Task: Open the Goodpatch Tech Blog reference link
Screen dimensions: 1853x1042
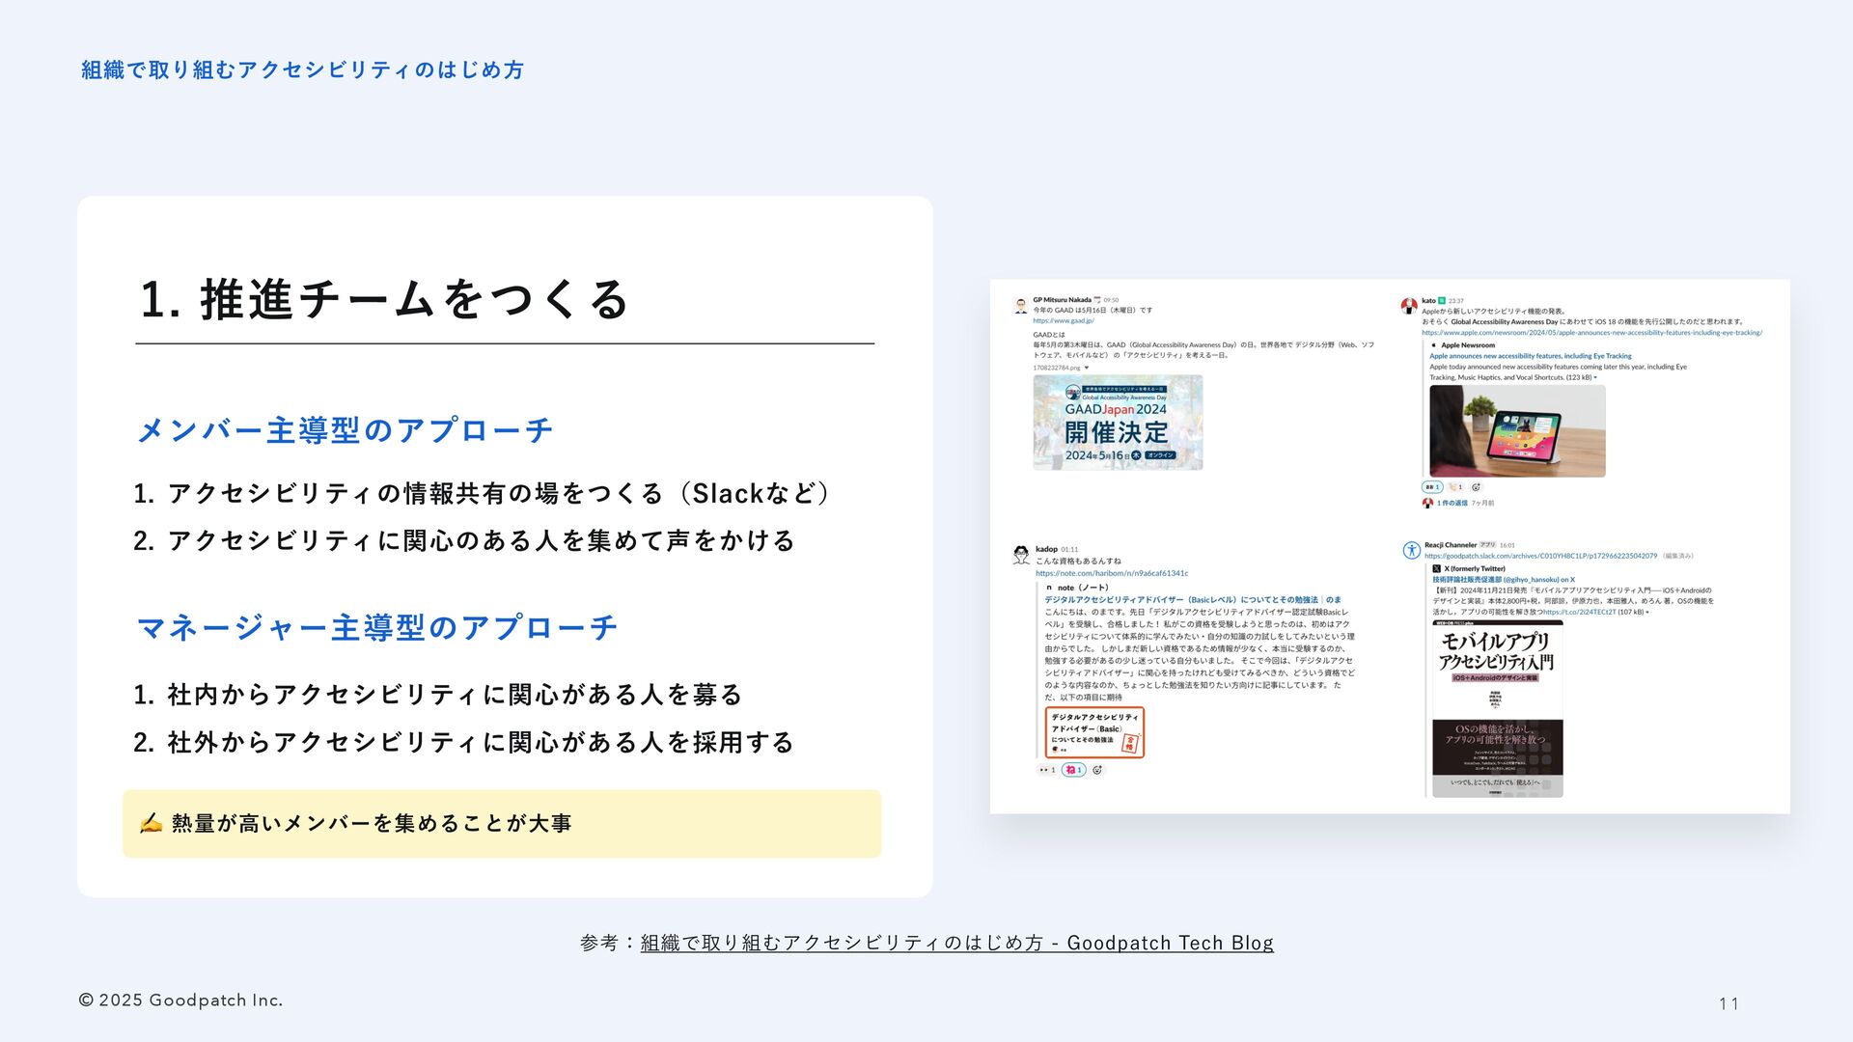Action: coord(957,943)
